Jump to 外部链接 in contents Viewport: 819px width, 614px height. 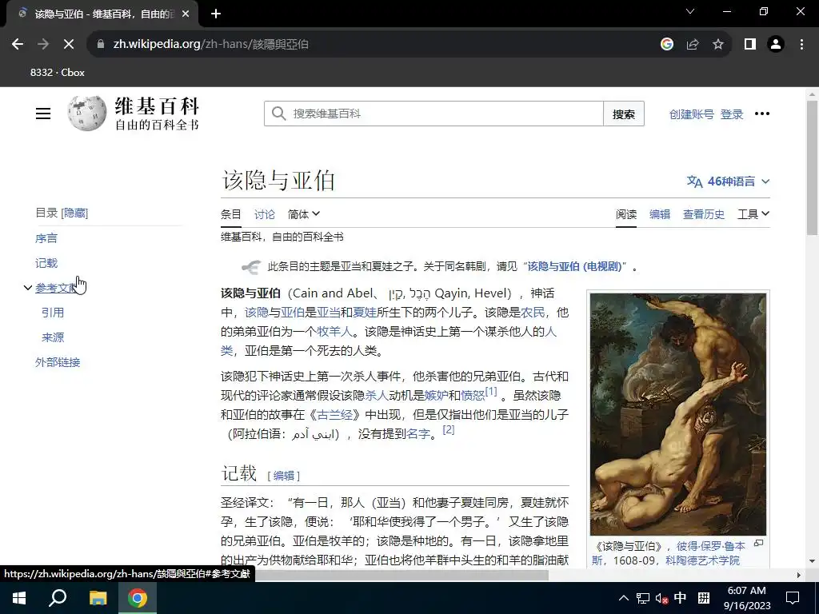[x=58, y=362]
